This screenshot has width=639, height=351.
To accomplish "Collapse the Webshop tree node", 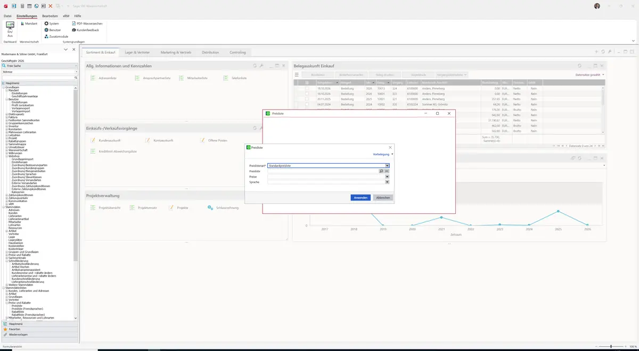I will (x=7, y=156).
